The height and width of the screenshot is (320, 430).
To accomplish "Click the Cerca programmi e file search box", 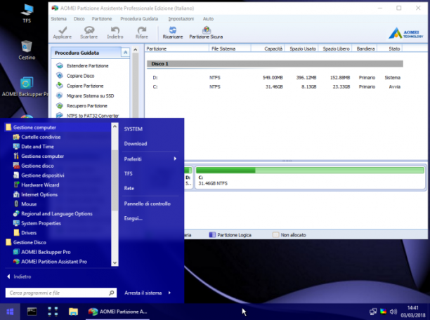I will (61, 293).
